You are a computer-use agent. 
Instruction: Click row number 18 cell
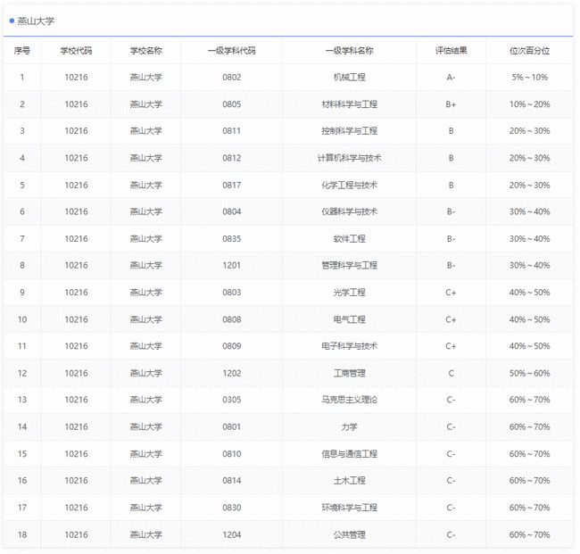tap(22, 534)
